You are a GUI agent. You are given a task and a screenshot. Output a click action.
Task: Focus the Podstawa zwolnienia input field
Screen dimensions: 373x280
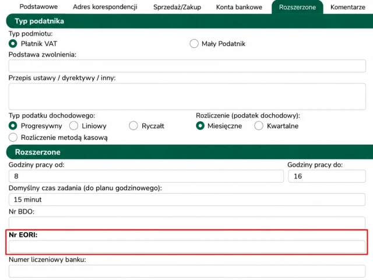coord(187,66)
